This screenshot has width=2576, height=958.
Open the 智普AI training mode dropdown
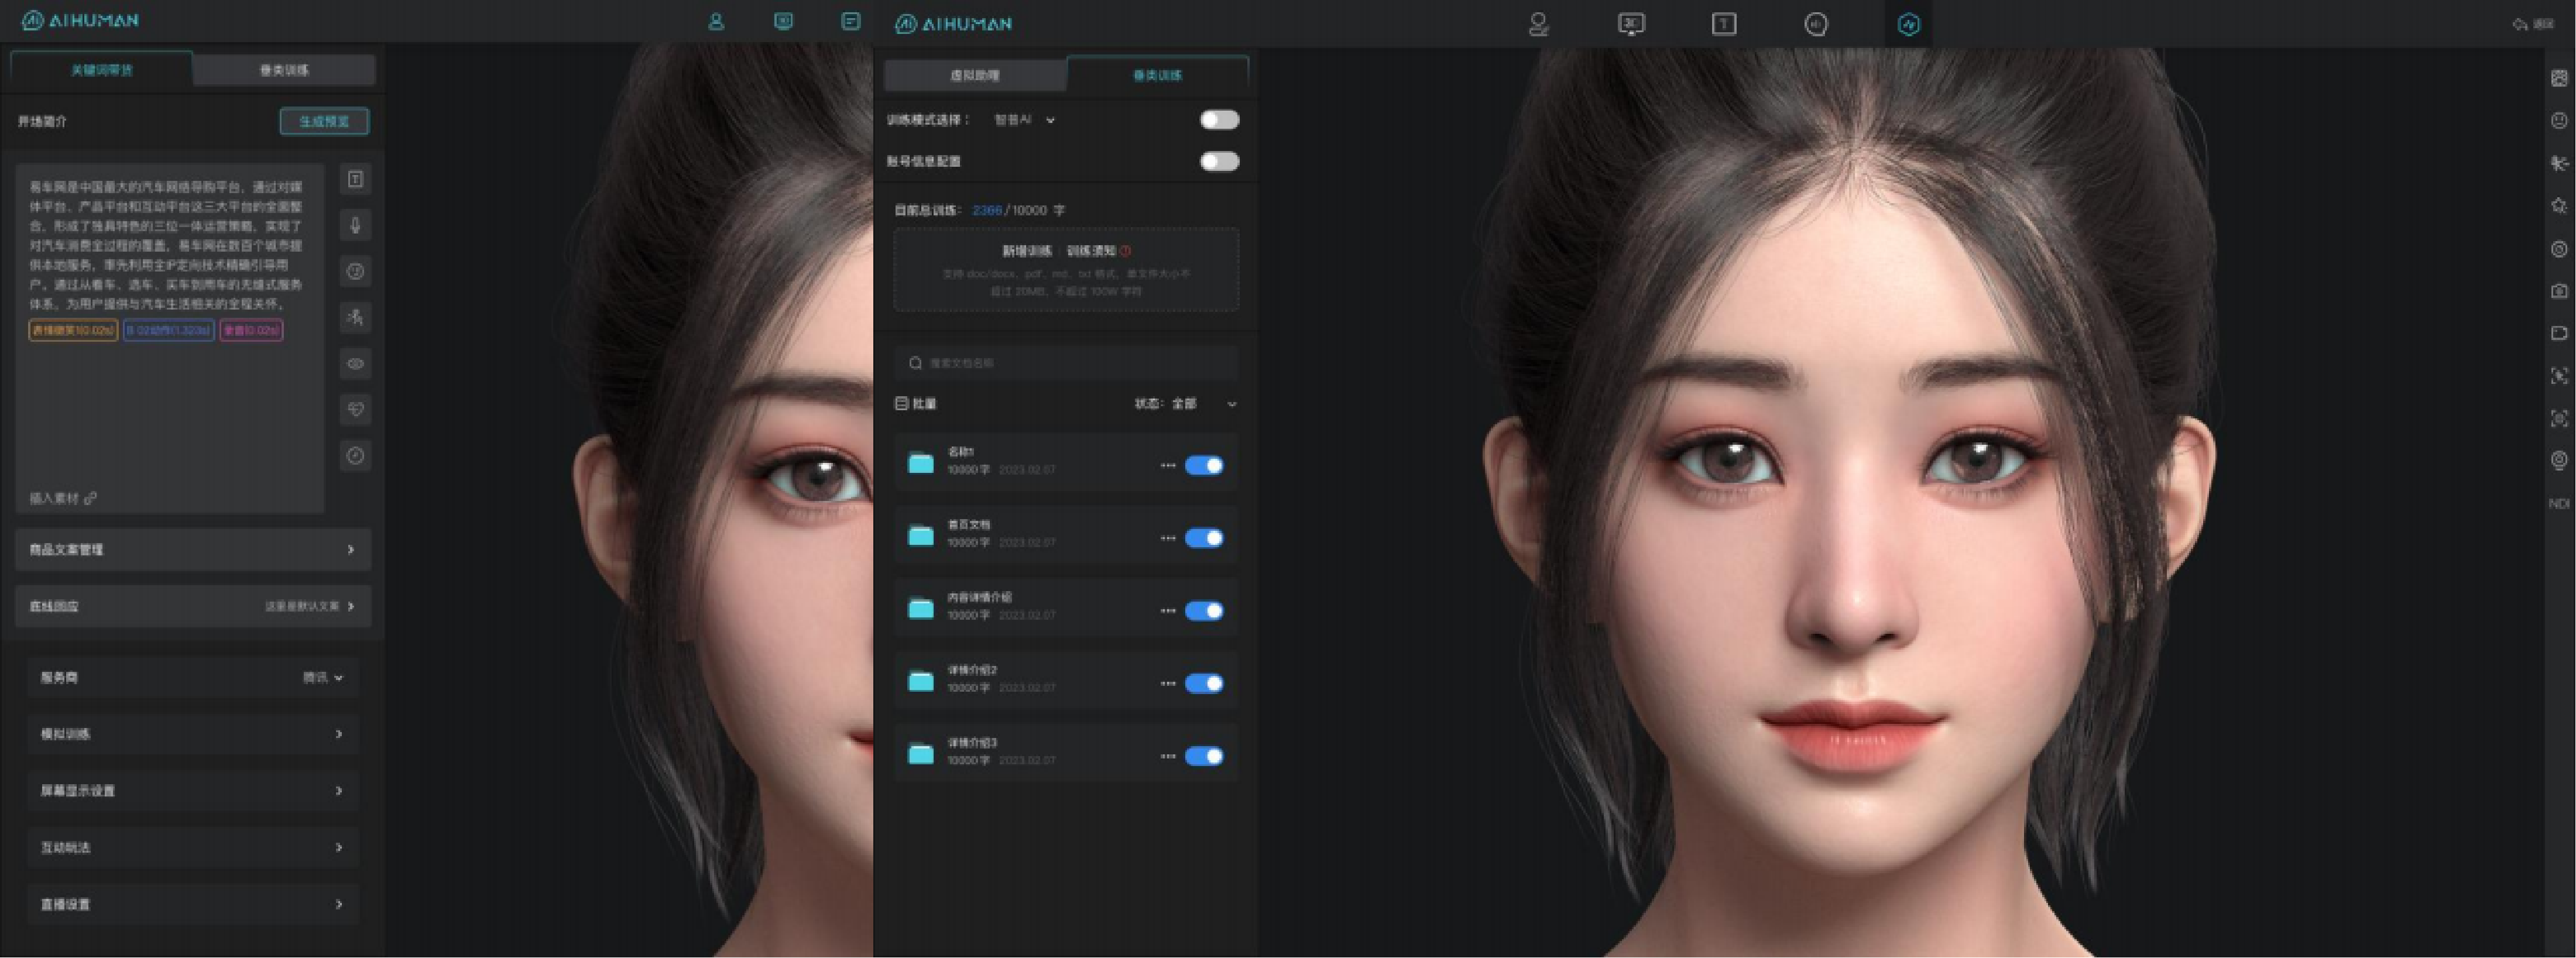tap(1024, 120)
